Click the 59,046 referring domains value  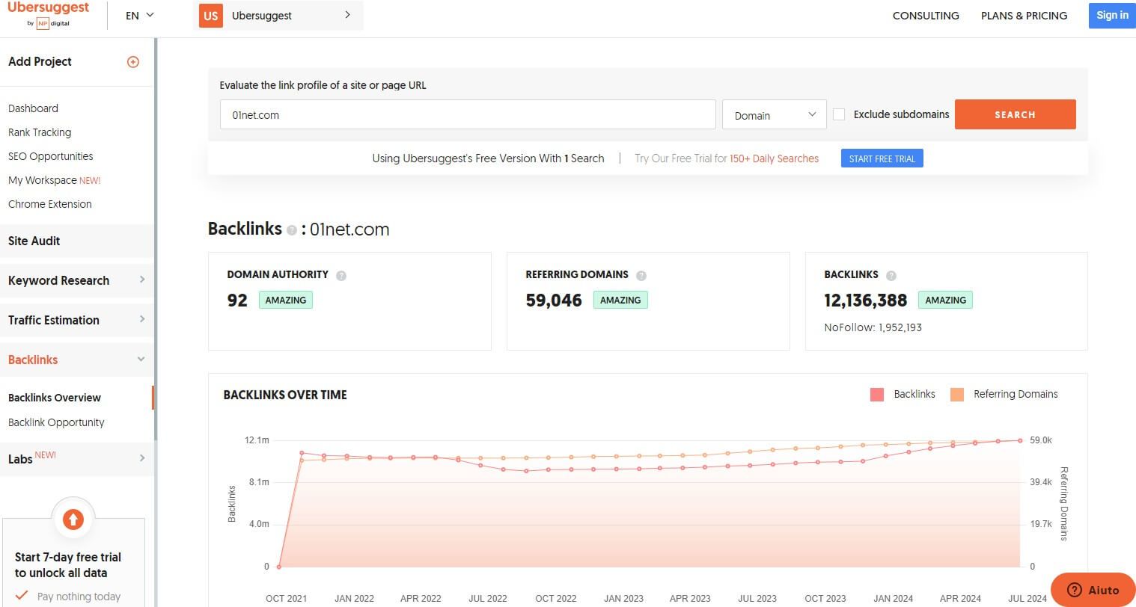click(x=554, y=301)
